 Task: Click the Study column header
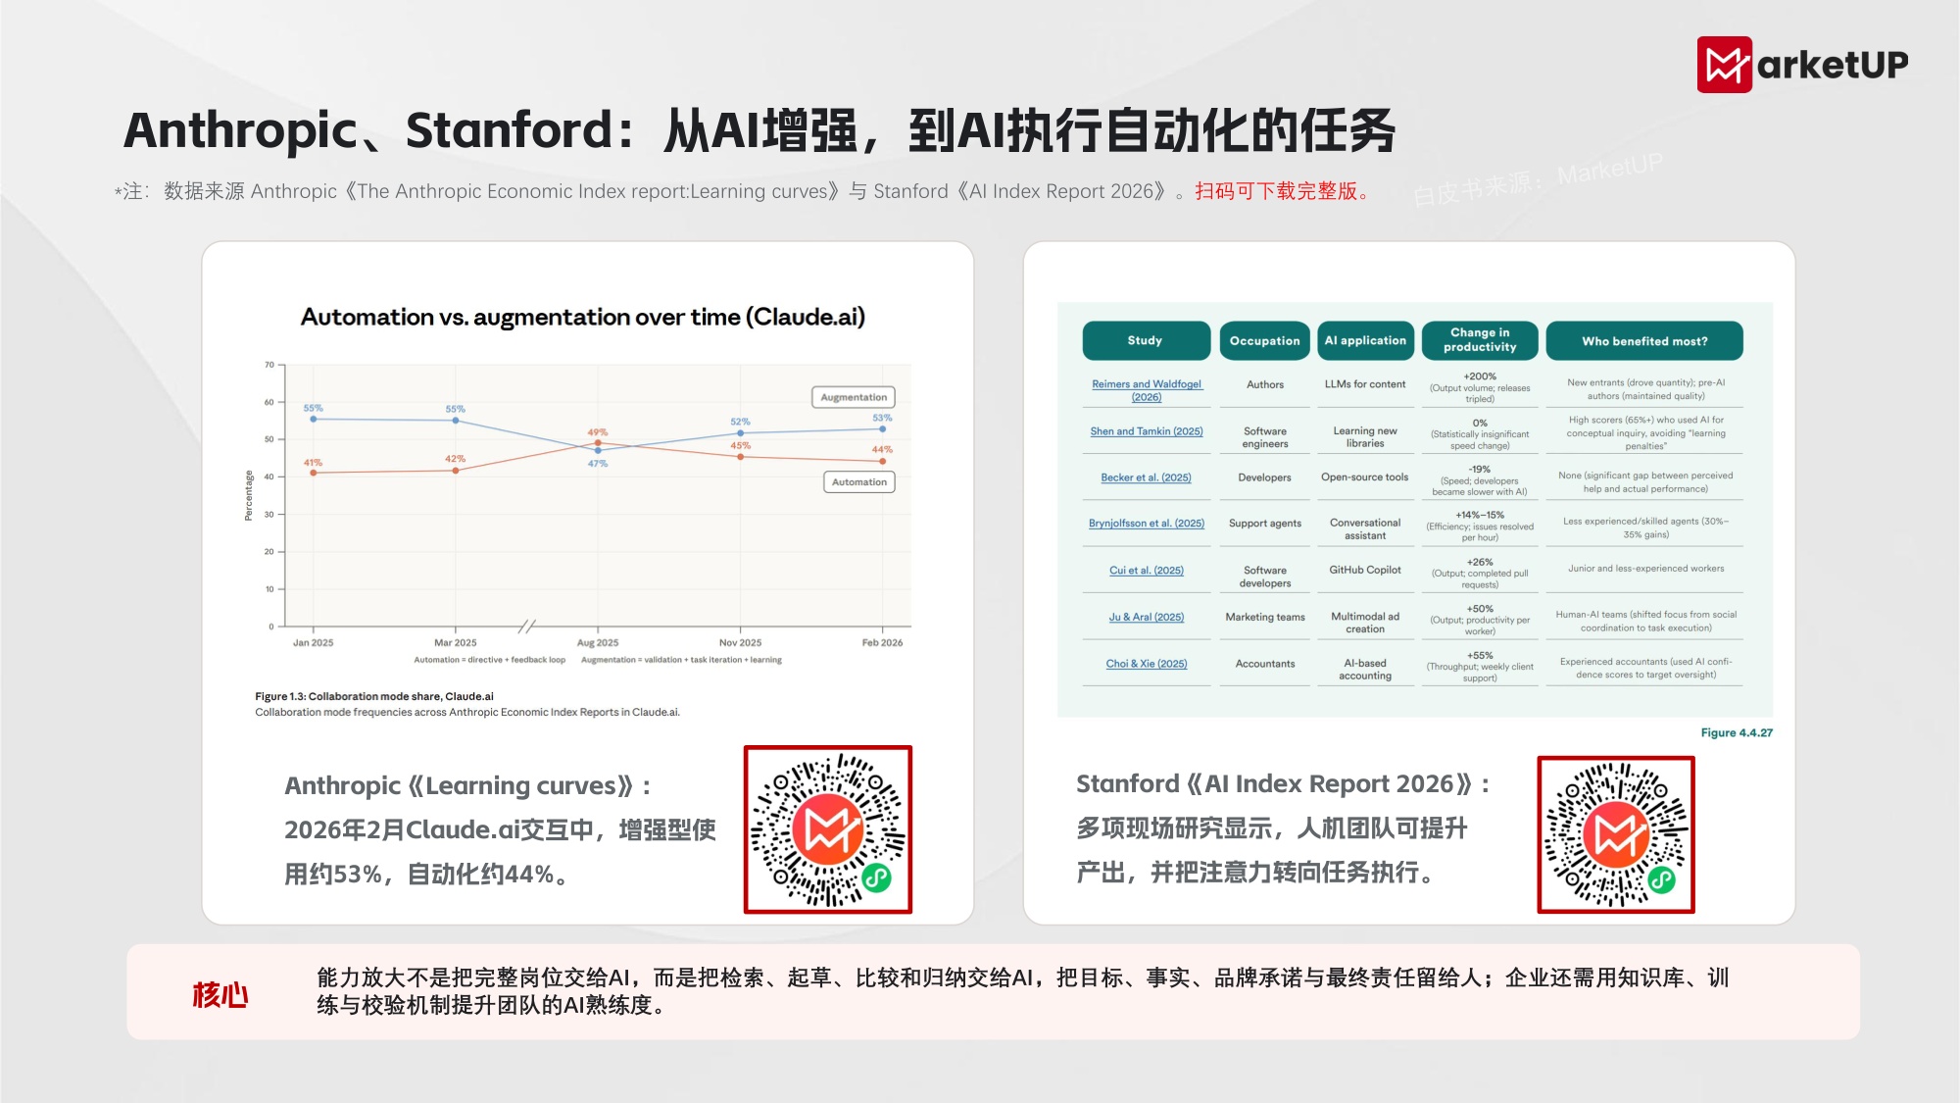pos(1146,340)
